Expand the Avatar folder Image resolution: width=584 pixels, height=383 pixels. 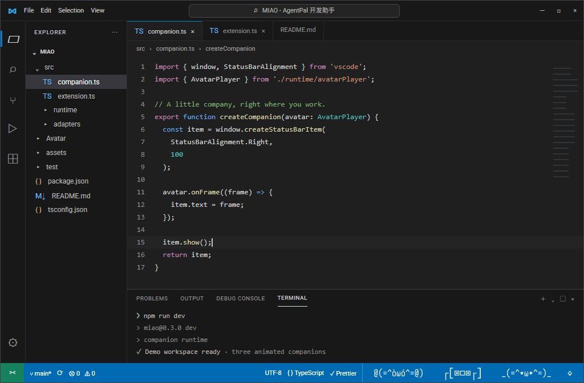click(x=38, y=138)
